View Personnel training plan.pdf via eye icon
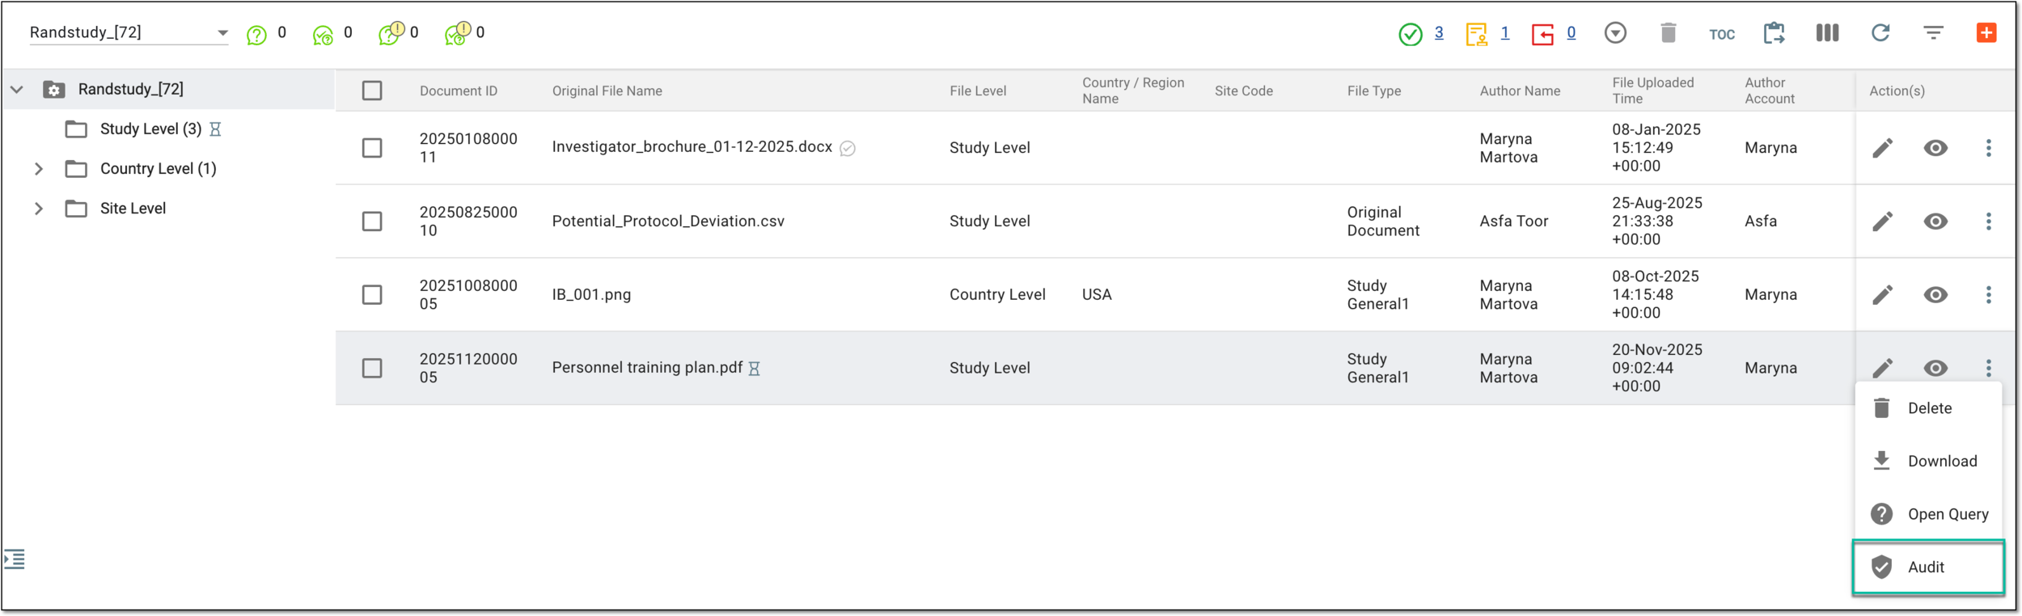 click(1935, 369)
